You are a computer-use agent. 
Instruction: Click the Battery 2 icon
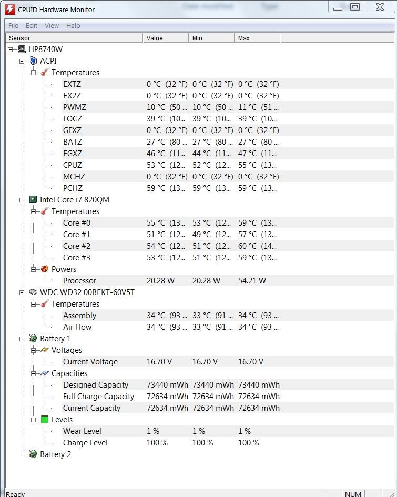(33, 454)
